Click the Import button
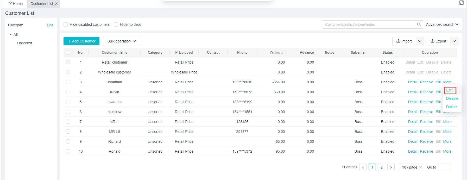Screen dimensions: 467x180 [404, 41]
